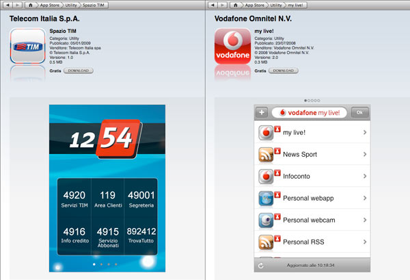Viewport: 410px width, 280px height.
Task: Click the Personal webapp globe icon
Action: coord(266,199)
